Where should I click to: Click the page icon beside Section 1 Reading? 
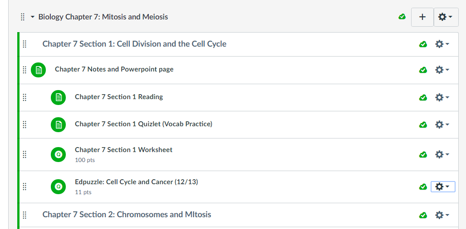pos(58,97)
